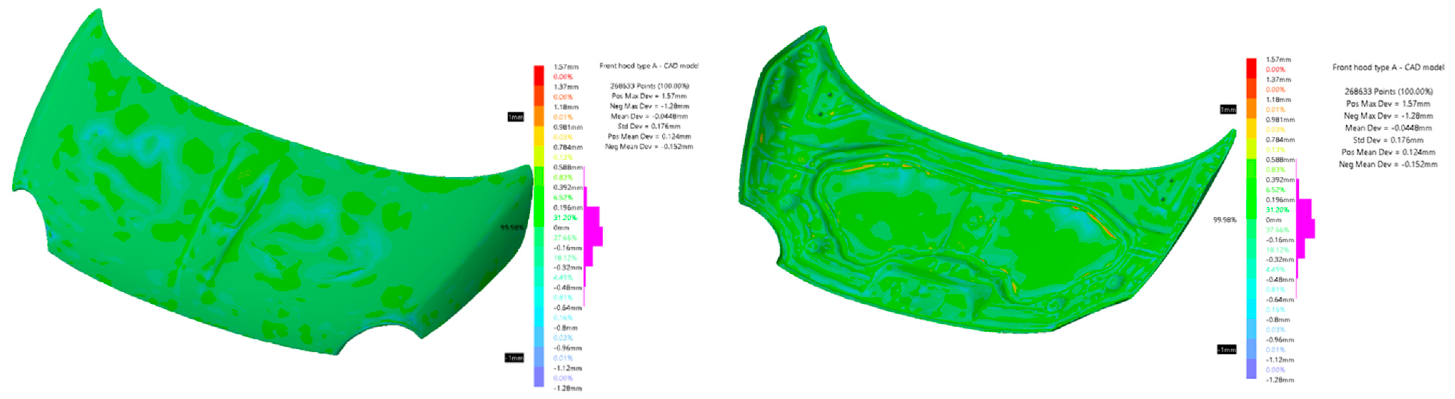Click the black -1mm tolerance marker on the inner-side view legend
Viewport: 1455px width, 399px height.
1227,350
